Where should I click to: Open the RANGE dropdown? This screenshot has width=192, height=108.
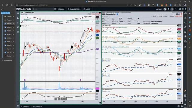coord(87,9)
